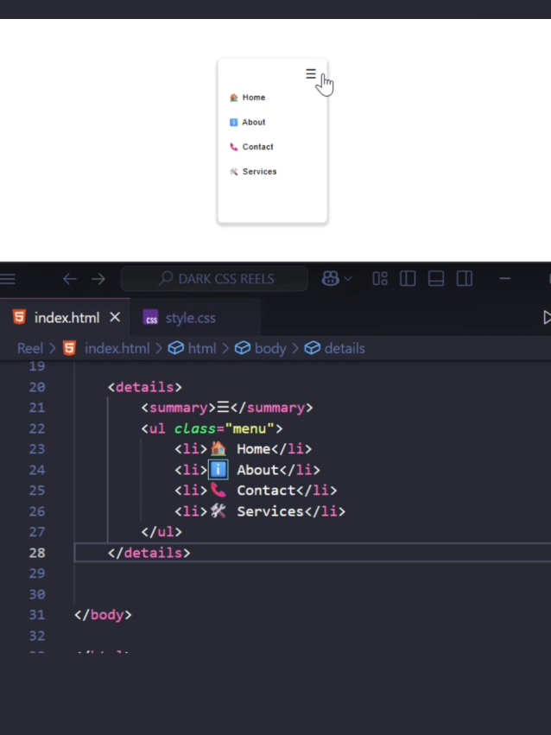551x735 pixels.
Task: Open VS Code hamburger application menu
Action: click(x=8, y=279)
